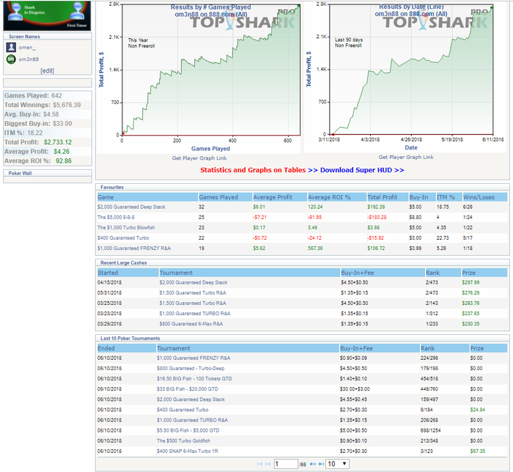The image size is (513, 472).
Task: Open $33 BIG Fish - $20,000 GTD tournament
Action: pos(187,389)
